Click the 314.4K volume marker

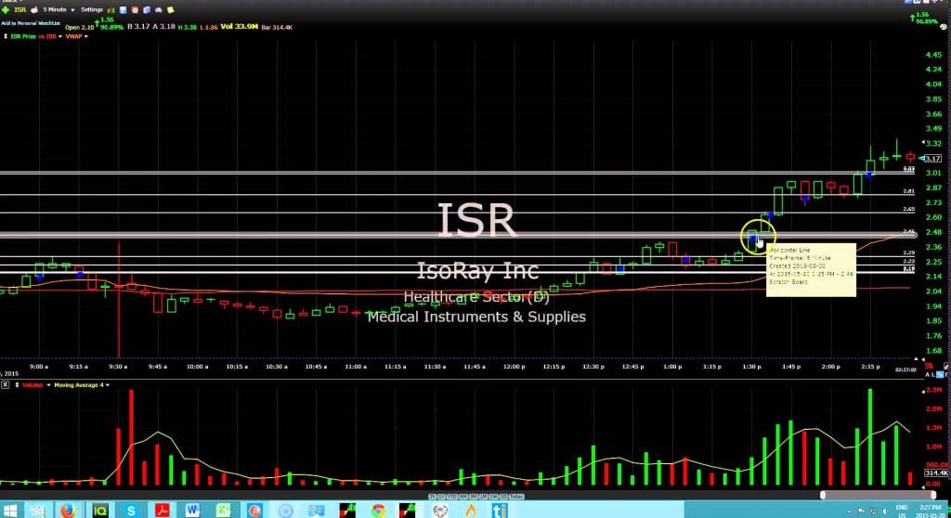point(936,473)
